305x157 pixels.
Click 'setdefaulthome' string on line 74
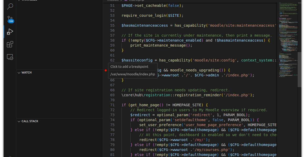tap(190, 120)
